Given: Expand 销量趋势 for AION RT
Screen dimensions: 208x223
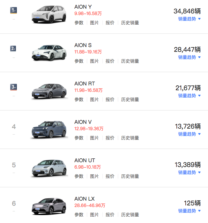Looking at the screenshot, I should (x=189, y=96).
